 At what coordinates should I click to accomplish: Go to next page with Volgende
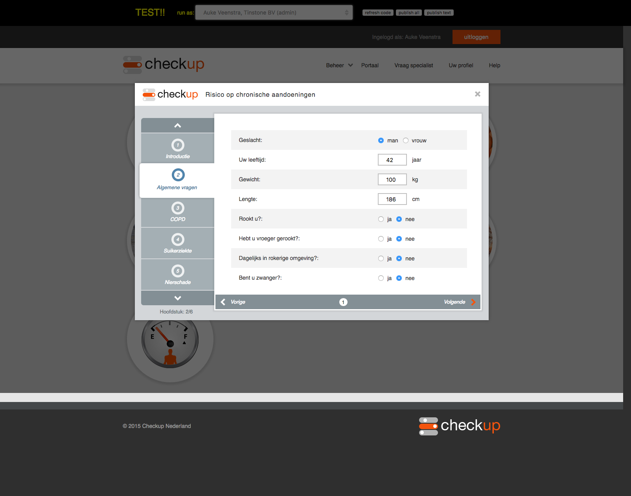point(459,302)
